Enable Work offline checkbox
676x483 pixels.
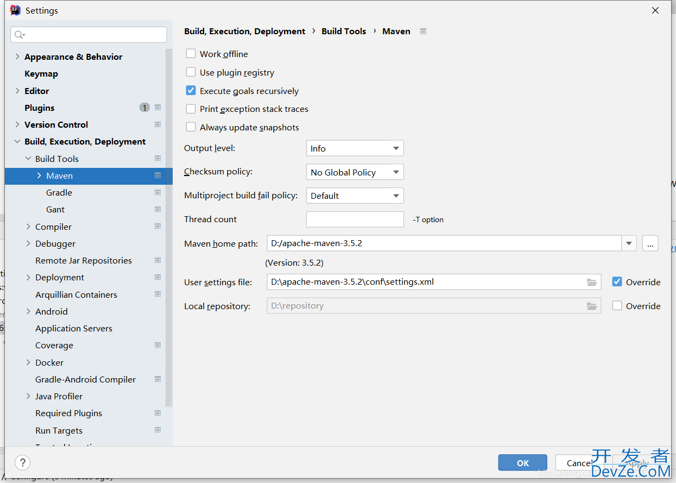(191, 54)
